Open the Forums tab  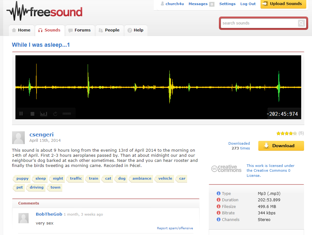[x=80, y=30]
